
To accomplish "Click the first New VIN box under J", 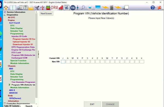I will pos(63,62).
